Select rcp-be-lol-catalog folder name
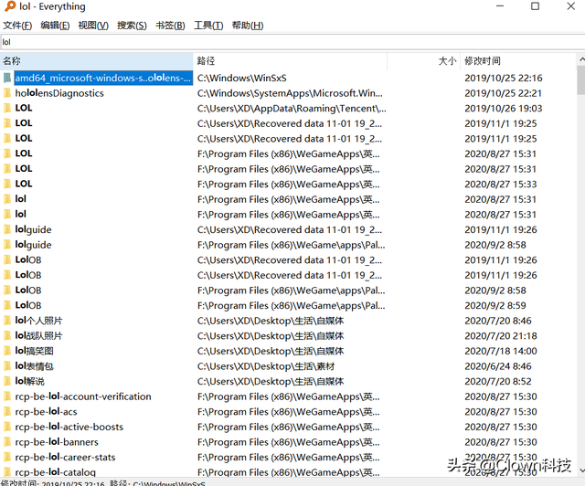 click(x=55, y=472)
